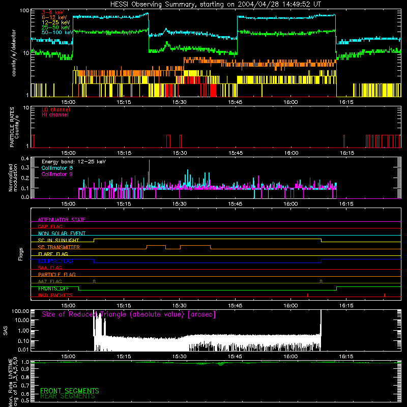Screen dimensions: 407x407
Task: Click the green 'FRONTS OFF' flag label
Action: 53,288
